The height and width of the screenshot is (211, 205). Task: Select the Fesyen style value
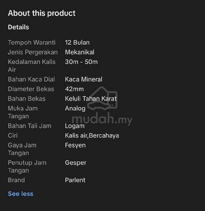coord(75,146)
